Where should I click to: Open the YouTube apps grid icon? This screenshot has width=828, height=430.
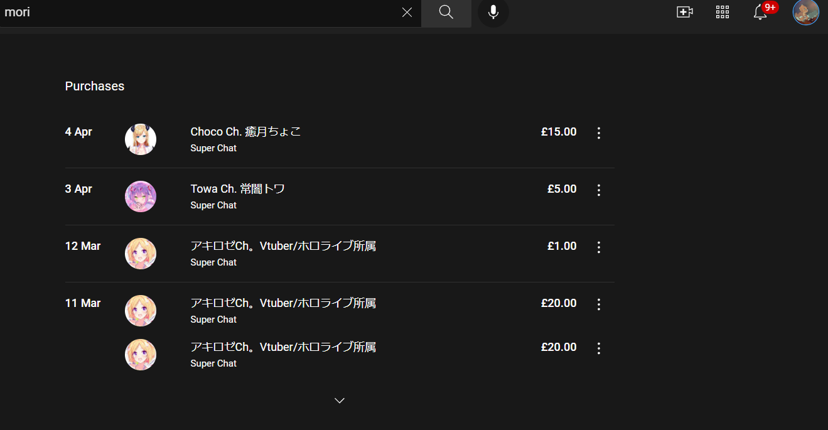click(x=723, y=12)
